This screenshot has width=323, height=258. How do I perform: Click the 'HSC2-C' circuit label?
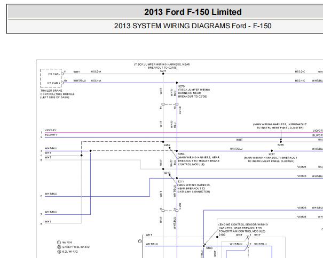click(300, 71)
